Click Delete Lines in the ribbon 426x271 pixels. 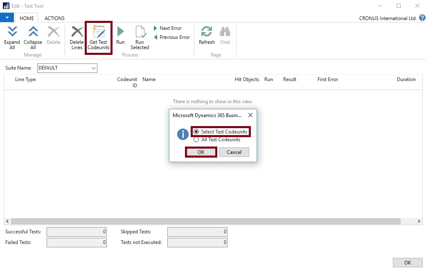coord(77,37)
